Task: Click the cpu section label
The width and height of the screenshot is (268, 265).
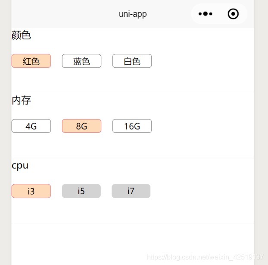Action: [x=20, y=165]
